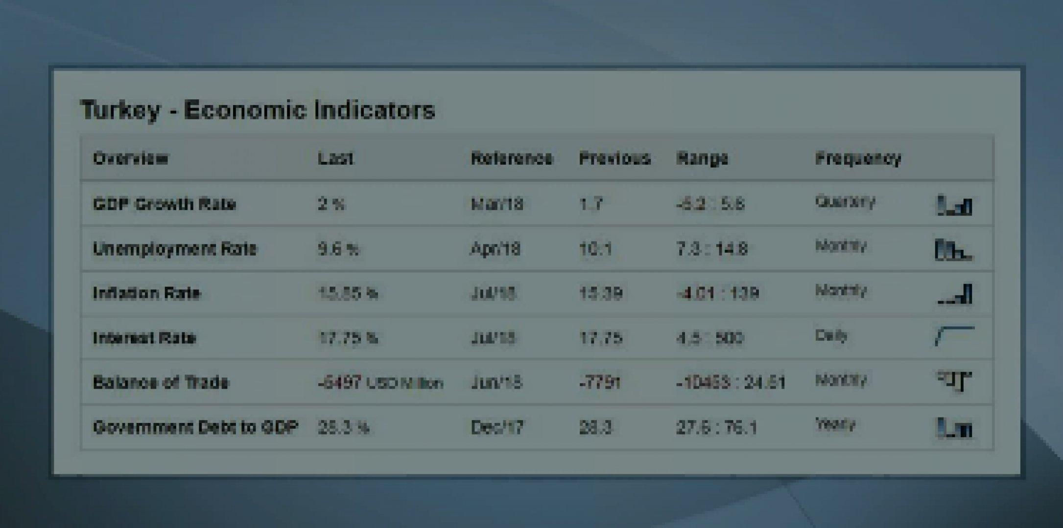Select the Government Debt to GDP link
Screen dimensions: 1063x528
195,427
